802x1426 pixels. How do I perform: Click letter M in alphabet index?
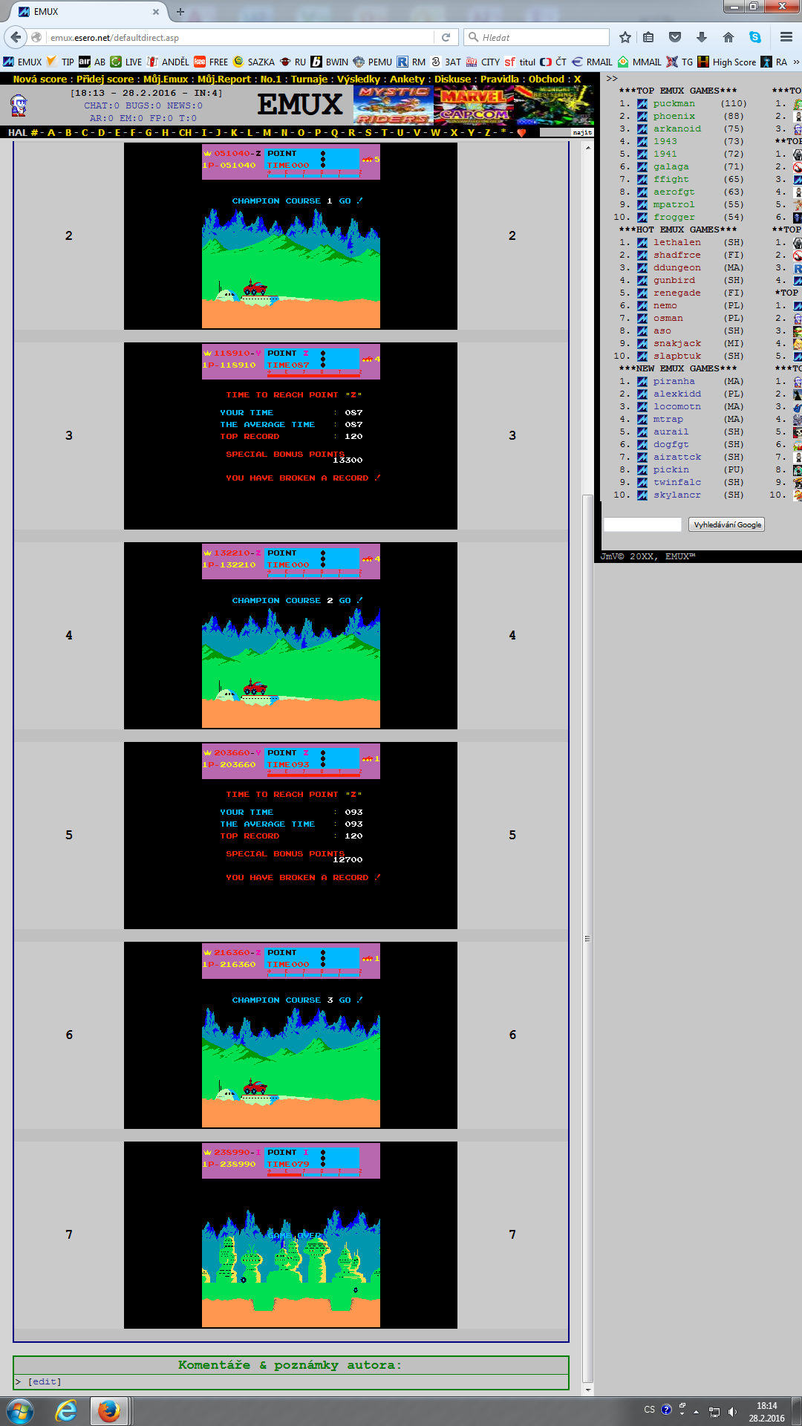(x=267, y=132)
